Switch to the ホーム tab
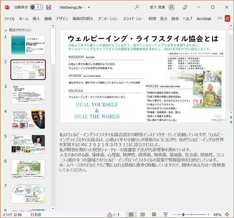Viewport: 234px width, 218px height. click(23, 19)
